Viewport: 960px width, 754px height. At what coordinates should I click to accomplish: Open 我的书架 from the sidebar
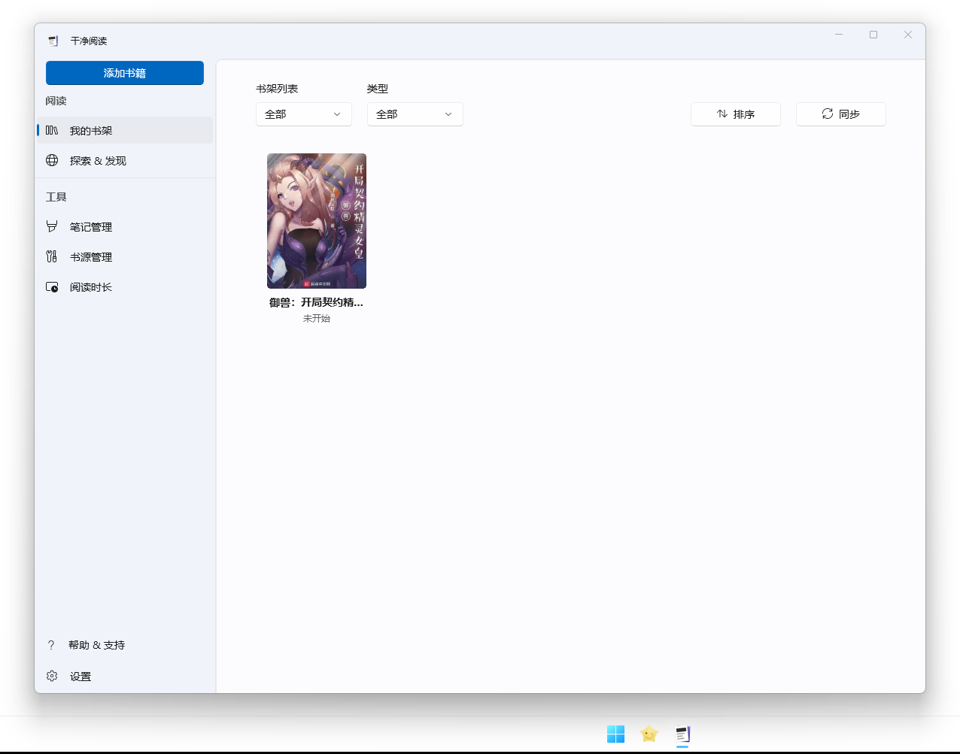point(89,129)
